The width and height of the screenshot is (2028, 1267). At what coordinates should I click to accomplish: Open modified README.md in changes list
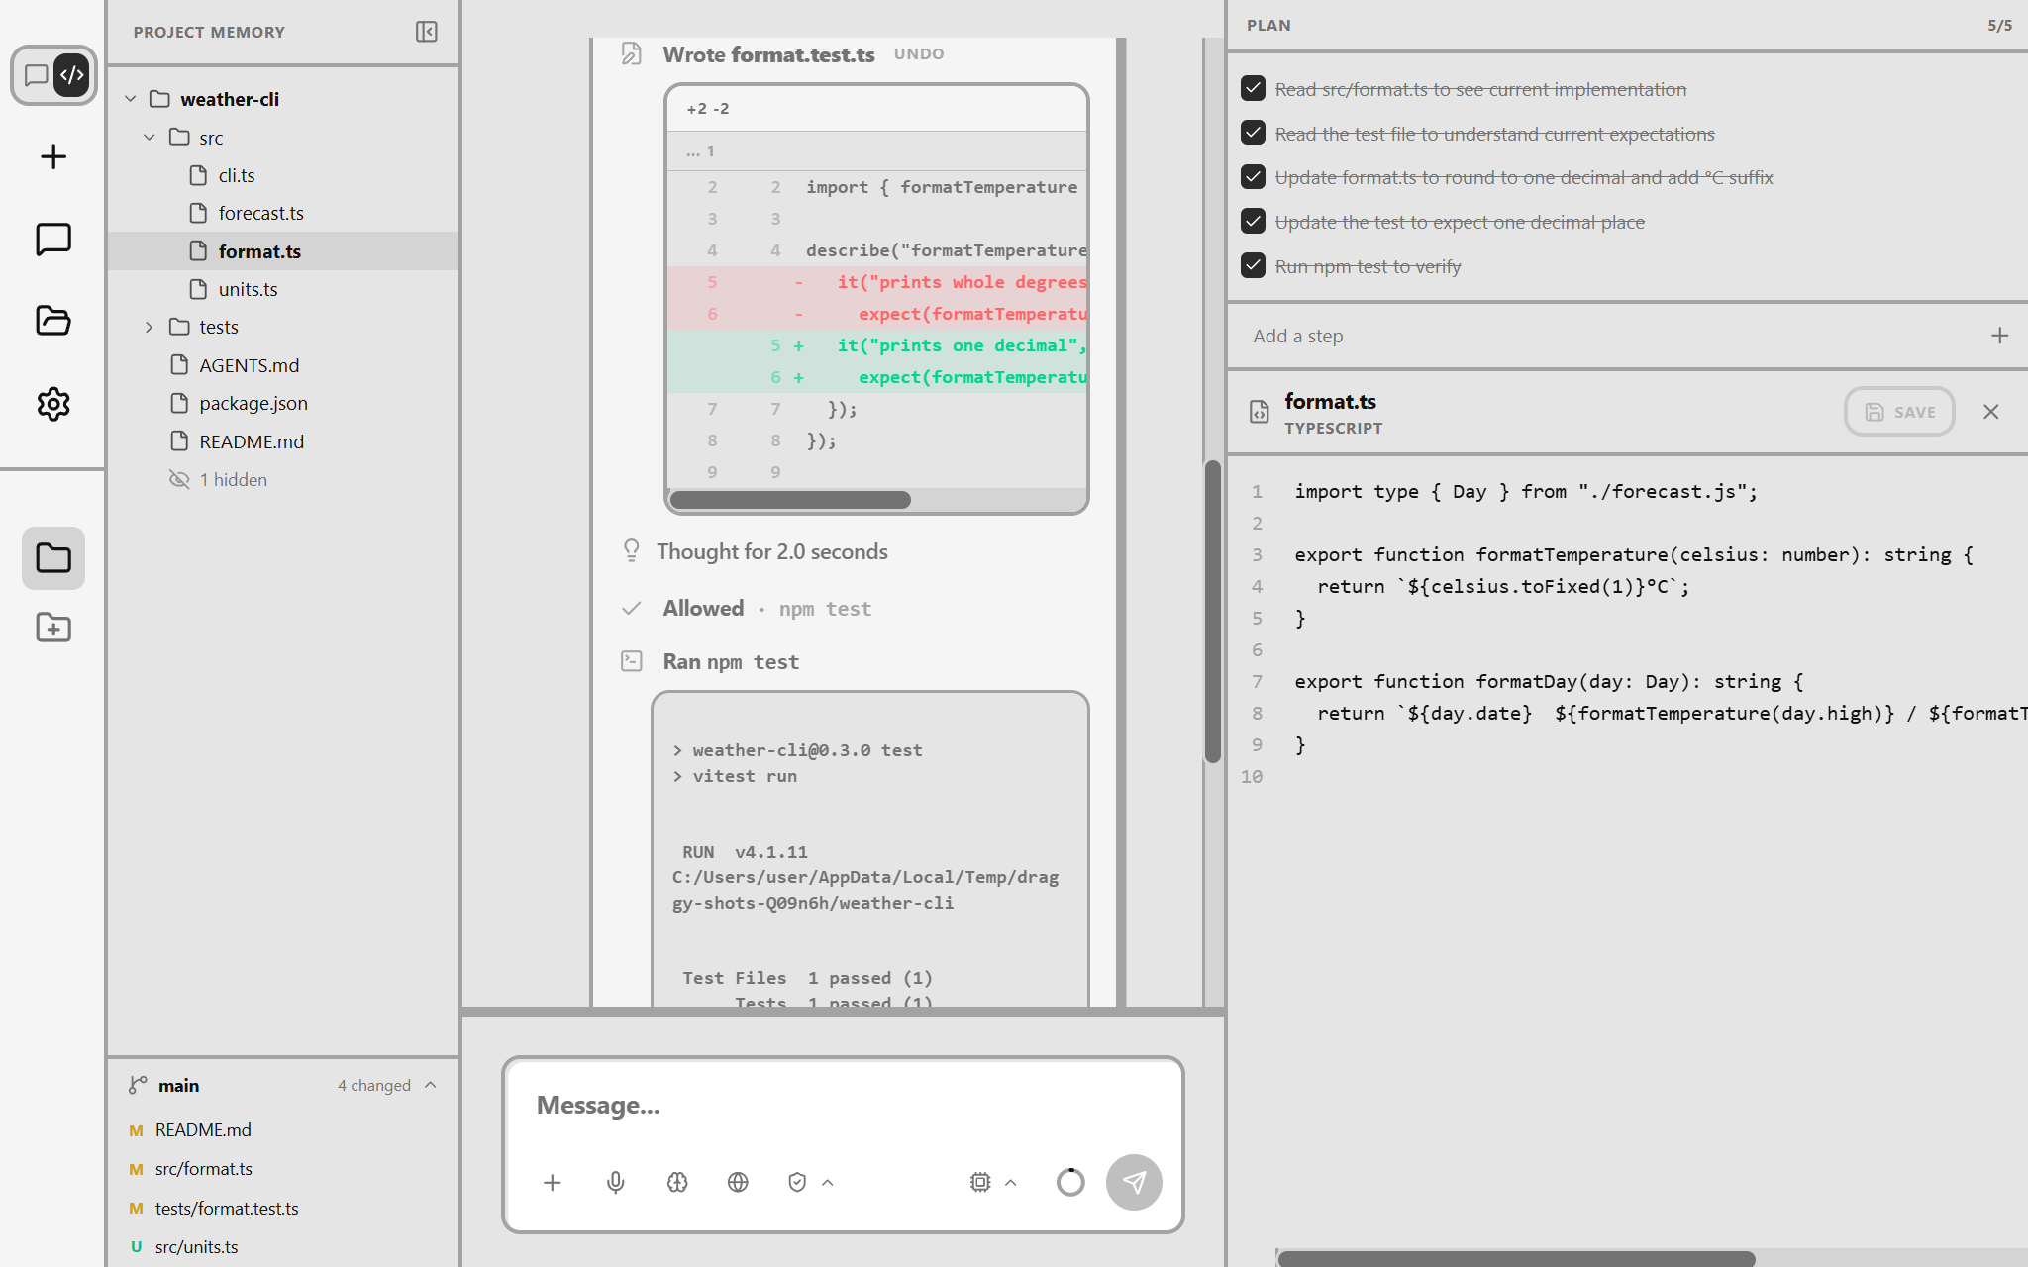coord(282,1129)
